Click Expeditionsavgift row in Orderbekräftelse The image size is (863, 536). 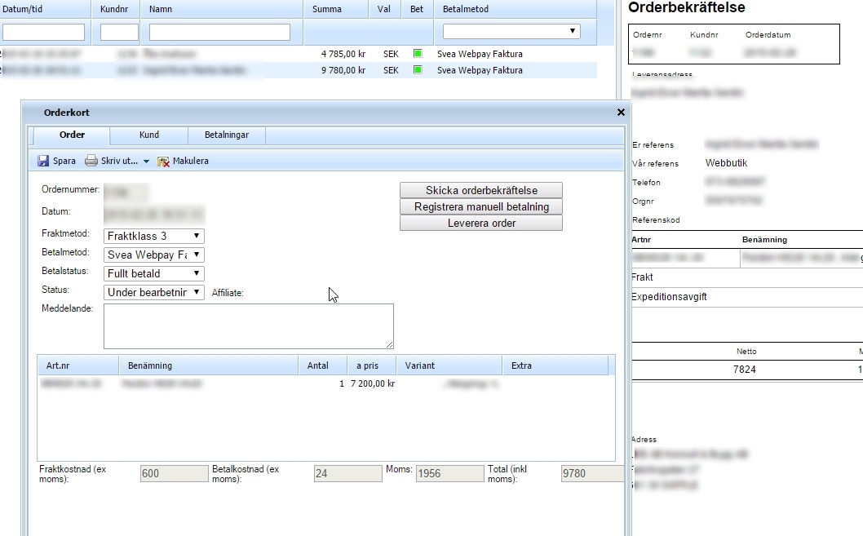pyautogui.click(x=746, y=297)
